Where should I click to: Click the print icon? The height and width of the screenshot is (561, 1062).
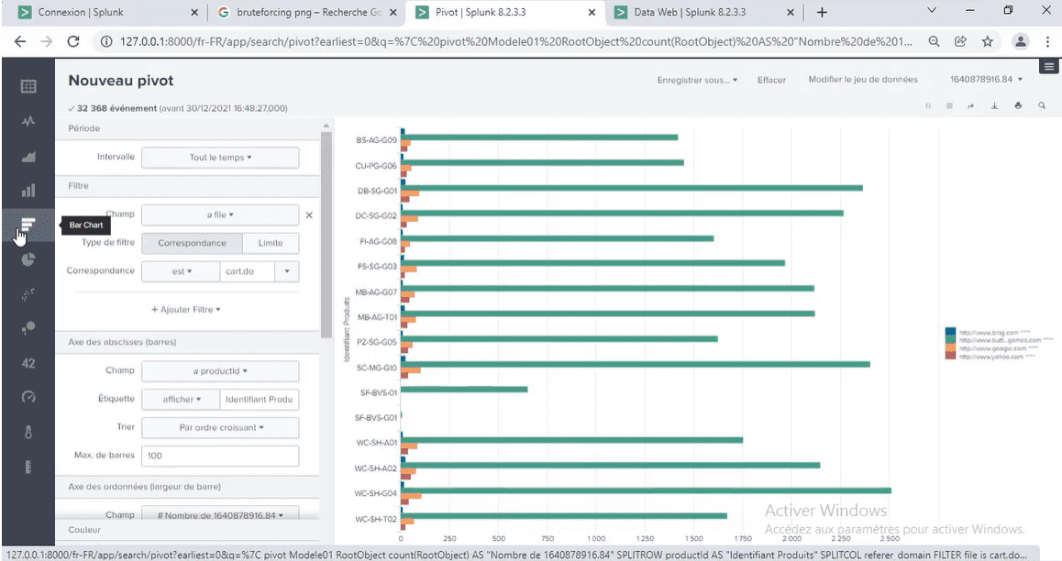click(x=1018, y=105)
